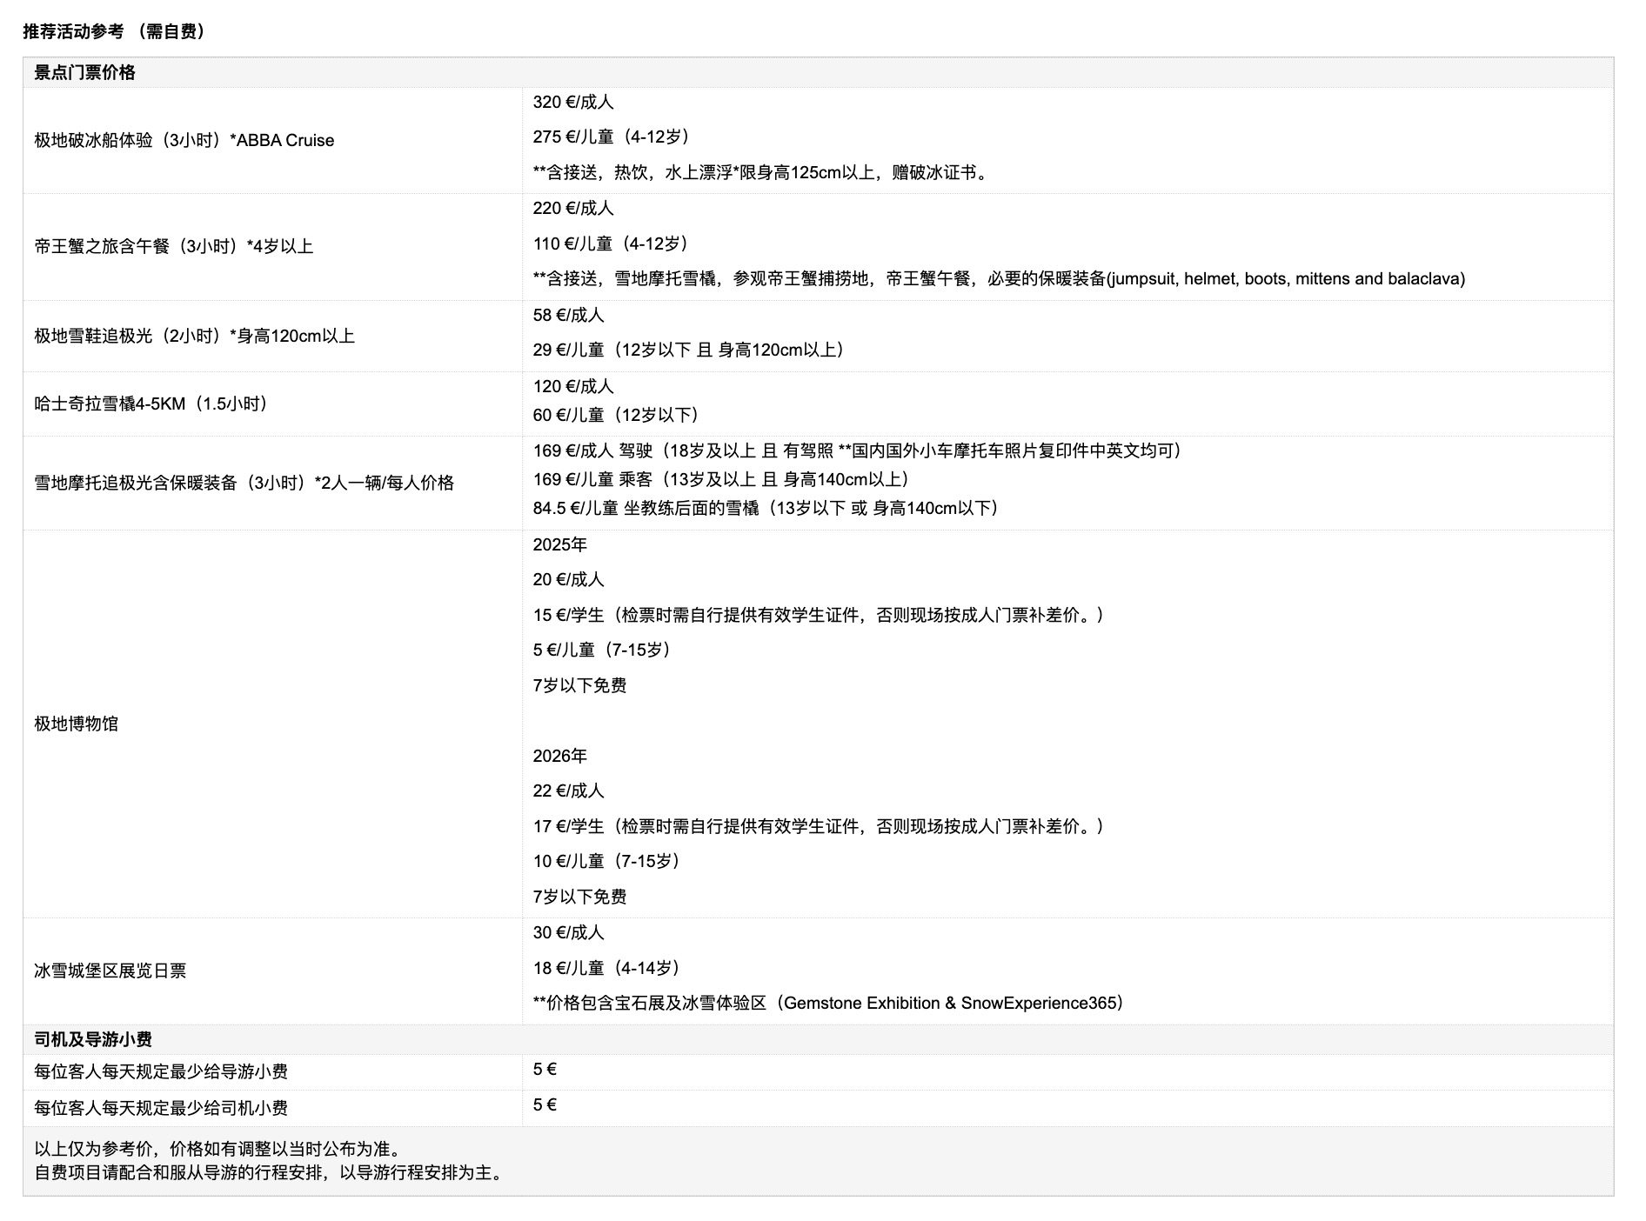Screen dimensions: 1646x1221
Task: Click the 雪地摩托追极光含保暖装备 row label
Action: pos(244,484)
